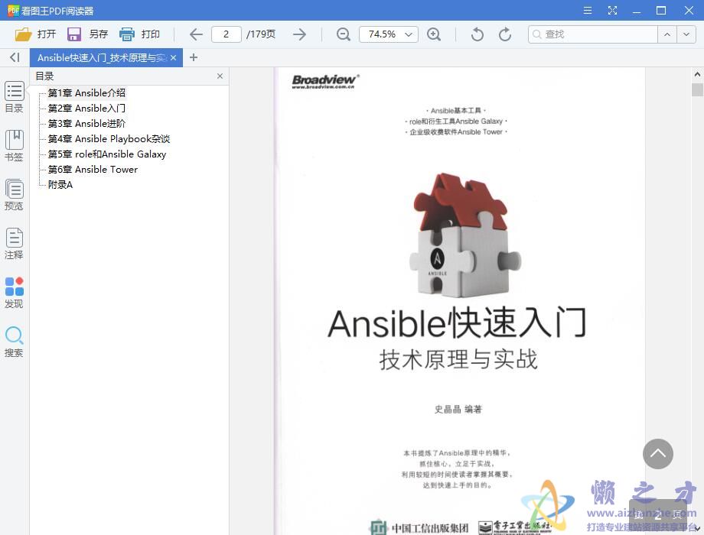Go to previous page with left arrow
Screen dimensions: 704x535
pyautogui.click(x=196, y=34)
